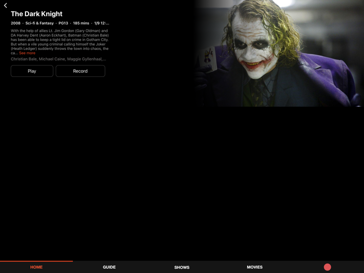Tap the Joker movie artwork

tap(279, 54)
